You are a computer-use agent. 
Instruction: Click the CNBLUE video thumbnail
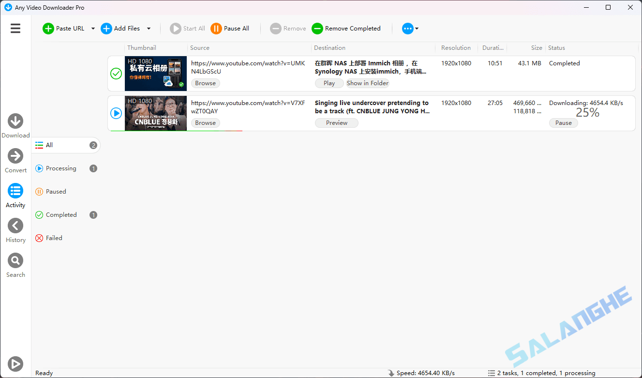coord(155,113)
